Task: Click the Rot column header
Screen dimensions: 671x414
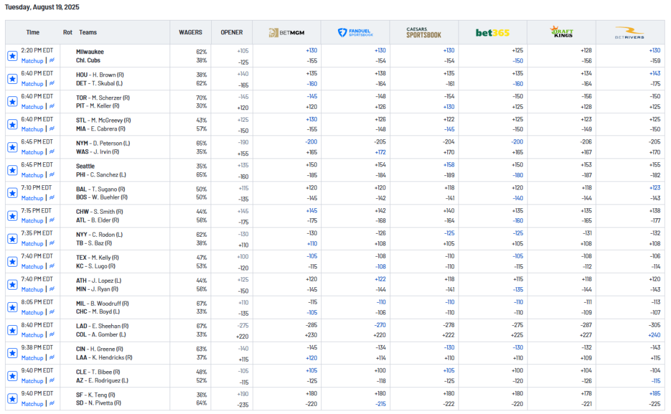Action: pyautogui.click(x=68, y=32)
